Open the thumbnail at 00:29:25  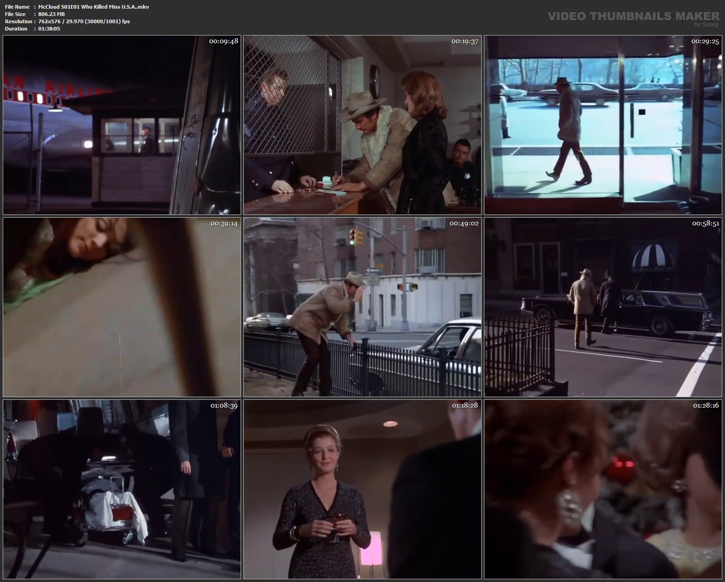click(x=603, y=125)
